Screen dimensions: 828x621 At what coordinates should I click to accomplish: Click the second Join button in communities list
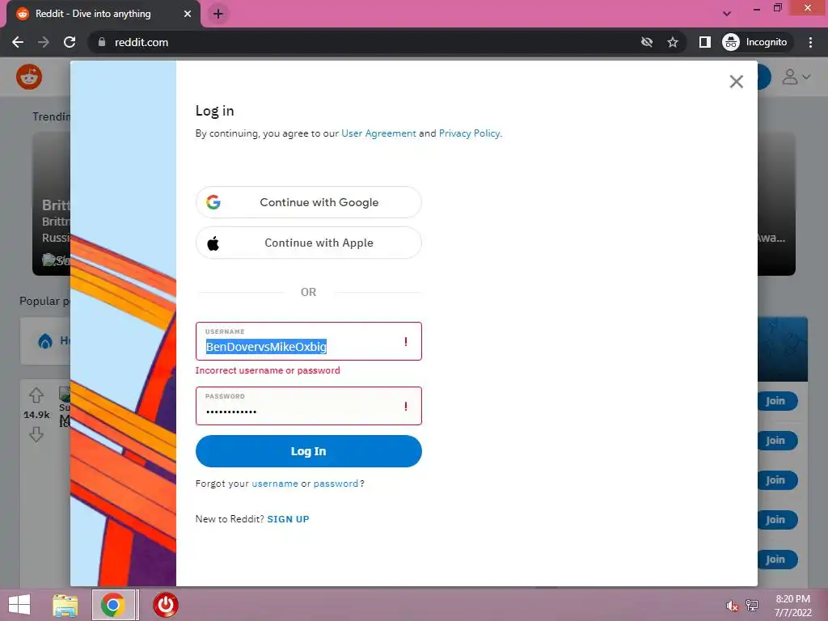777,441
